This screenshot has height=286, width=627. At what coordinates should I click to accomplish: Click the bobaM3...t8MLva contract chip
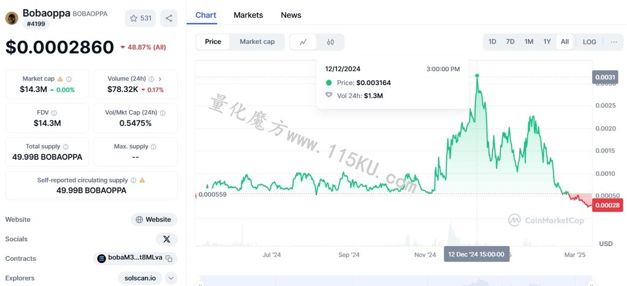pyautogui.click(x=135, y=258)
